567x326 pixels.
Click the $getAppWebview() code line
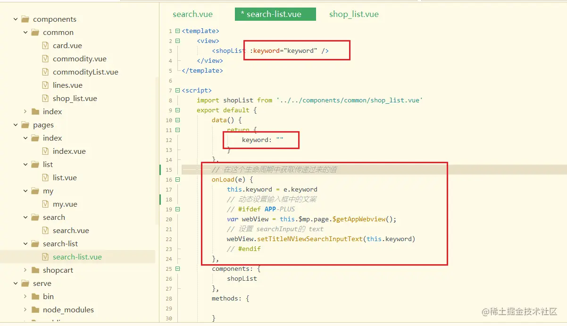click(312, 219)
